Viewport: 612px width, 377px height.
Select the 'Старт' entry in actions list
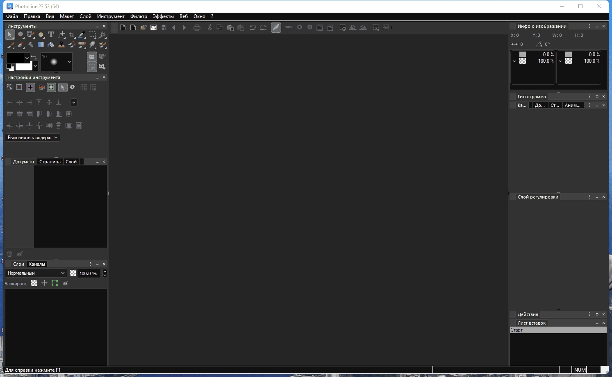[558, 330]
